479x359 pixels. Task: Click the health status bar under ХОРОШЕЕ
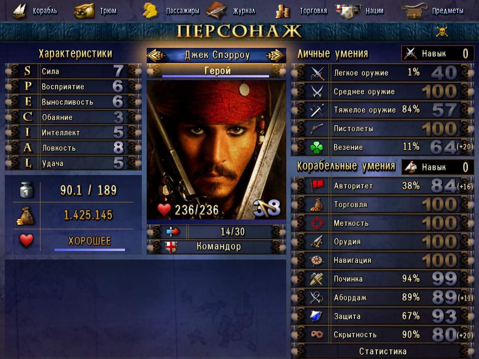(90, 249)
